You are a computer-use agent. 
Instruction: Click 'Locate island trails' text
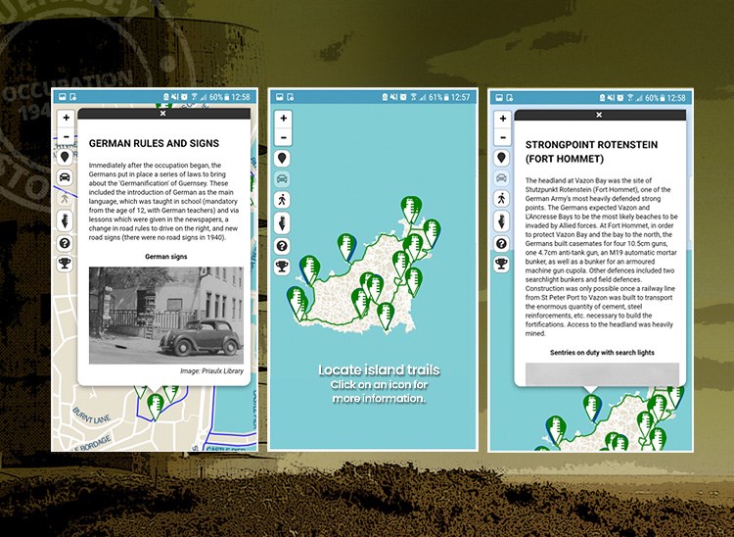(379, 370)
